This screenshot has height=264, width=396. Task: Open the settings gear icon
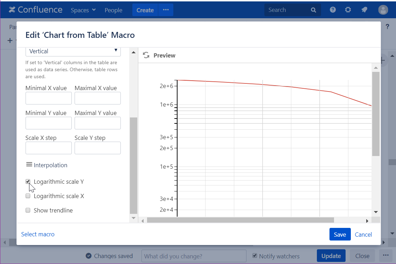pyautogui.click(x=348, y=10)
